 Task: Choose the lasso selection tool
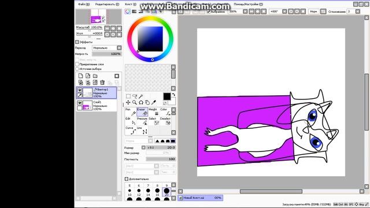135,96
